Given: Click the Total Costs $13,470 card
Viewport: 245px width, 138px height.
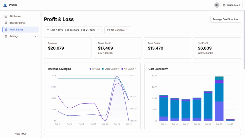Looking at the screenshot, I should [167, 48].
